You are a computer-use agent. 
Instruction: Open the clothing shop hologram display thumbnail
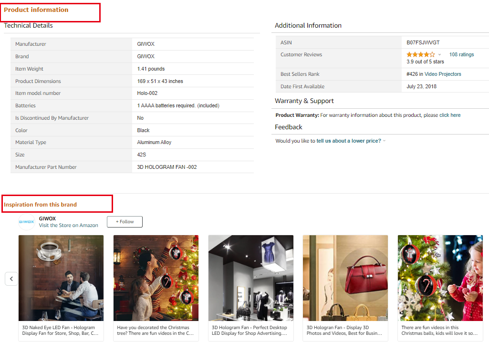pyautogui.click(x=251, y=278)
